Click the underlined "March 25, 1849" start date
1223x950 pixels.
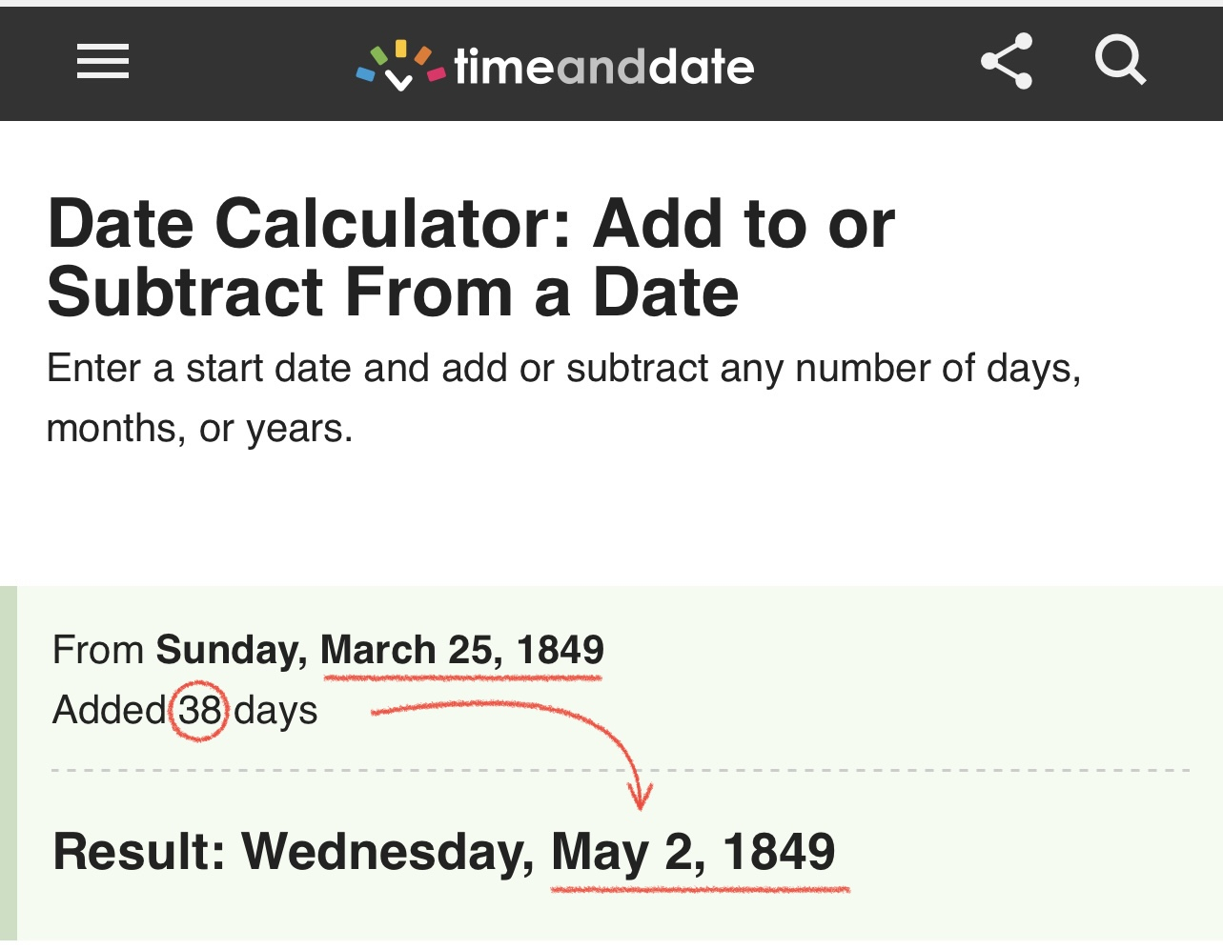[x=462, y=651]
